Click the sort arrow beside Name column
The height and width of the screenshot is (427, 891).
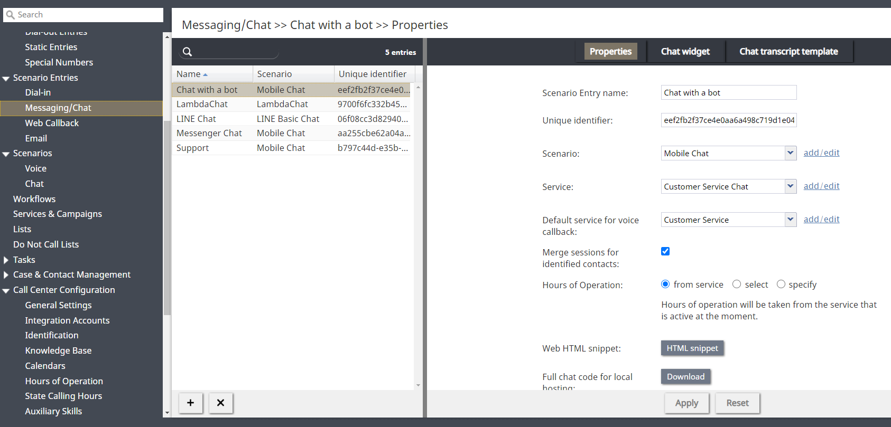pos(206,74)
